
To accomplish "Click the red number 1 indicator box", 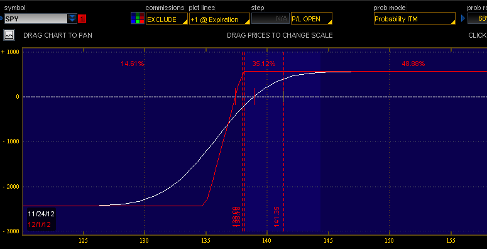I will point(82,19).
